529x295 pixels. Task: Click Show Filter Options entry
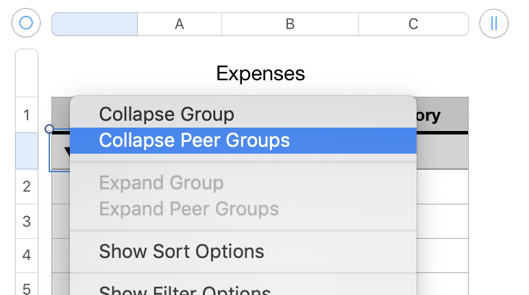click(185, 291)
